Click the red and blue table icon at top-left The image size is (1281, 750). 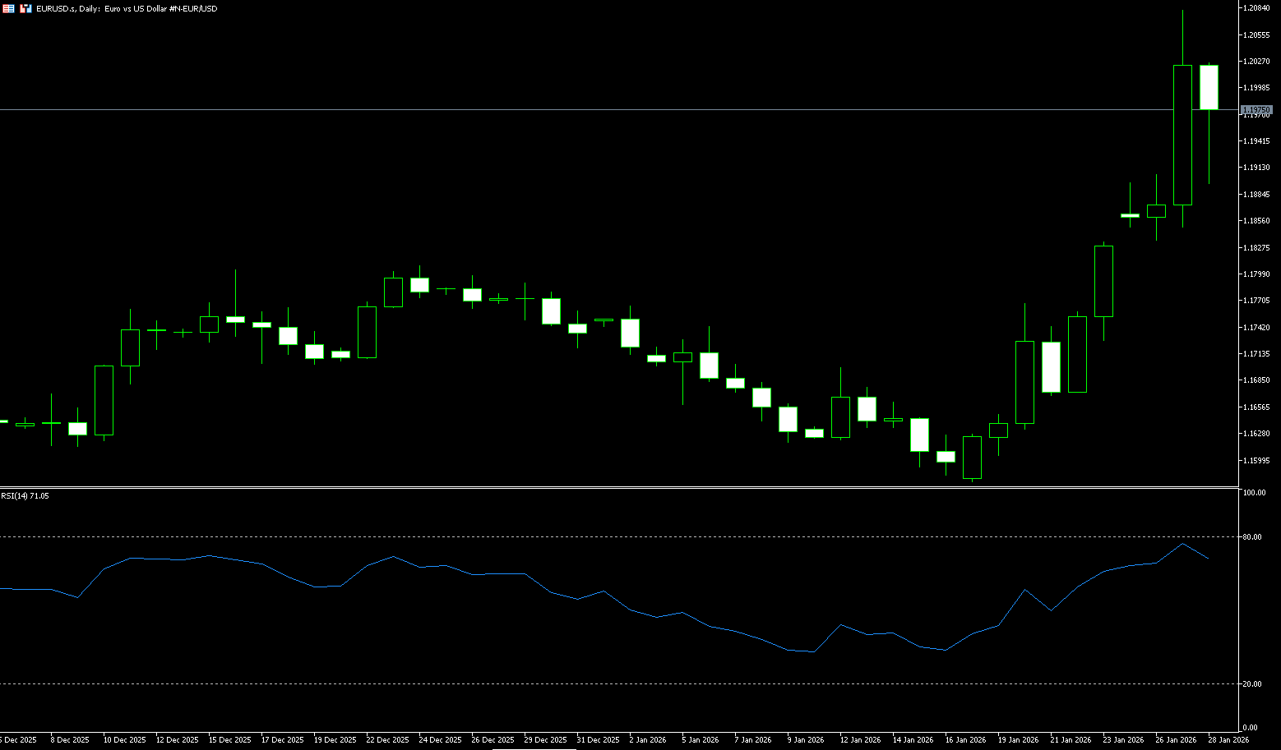coord(8,8)
